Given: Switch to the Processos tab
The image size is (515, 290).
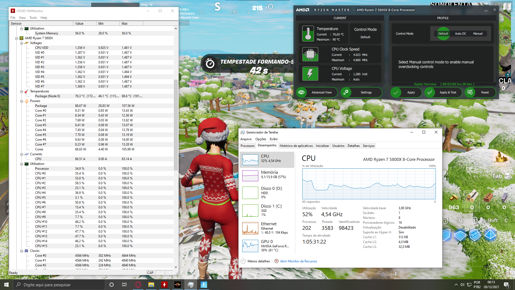Looking at the screenshot, I should tap(248, 146).
